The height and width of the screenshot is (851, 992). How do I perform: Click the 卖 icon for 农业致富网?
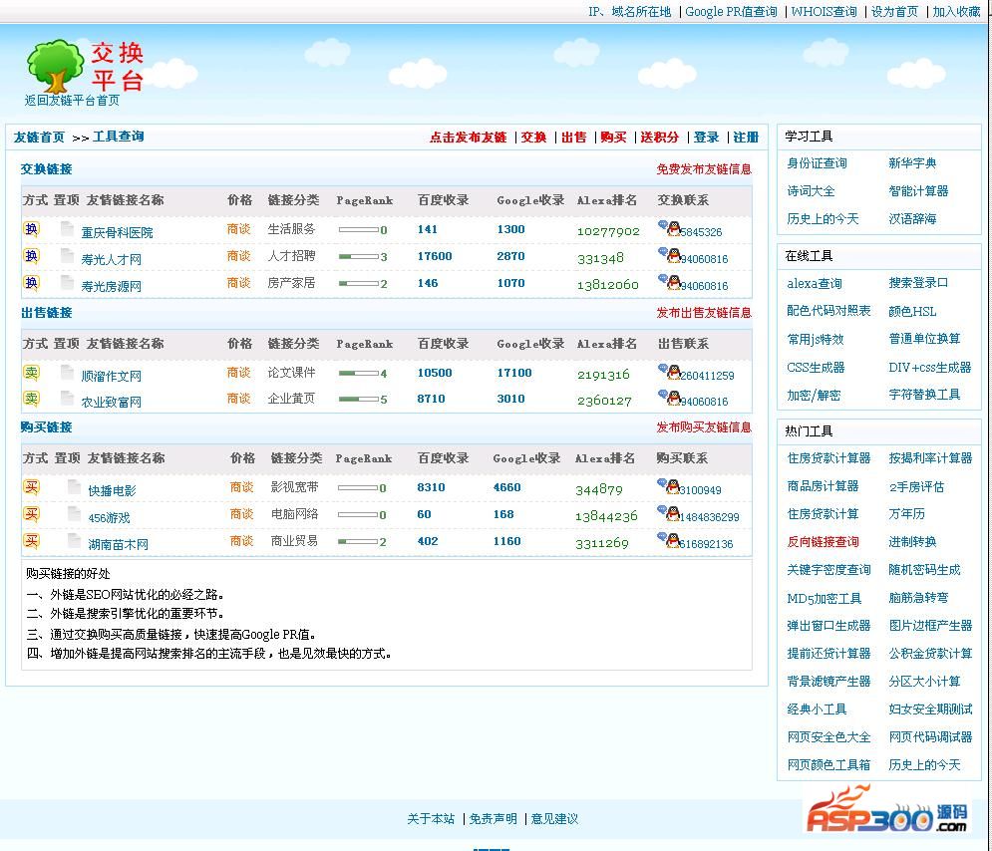coord(31,399)
